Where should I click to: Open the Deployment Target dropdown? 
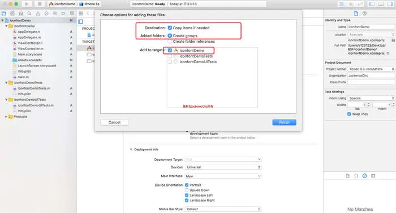(x=223, y=159)
